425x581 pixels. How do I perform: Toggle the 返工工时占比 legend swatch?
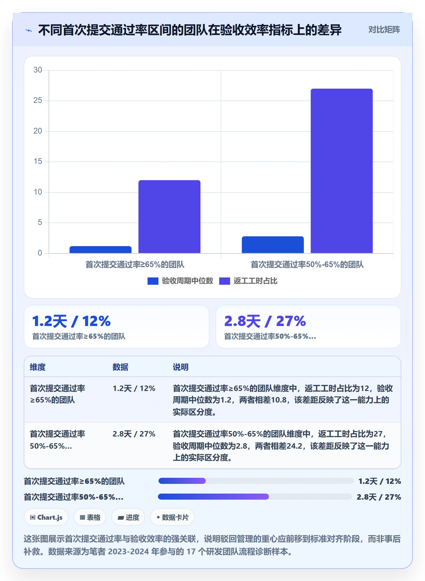point(224,281)
